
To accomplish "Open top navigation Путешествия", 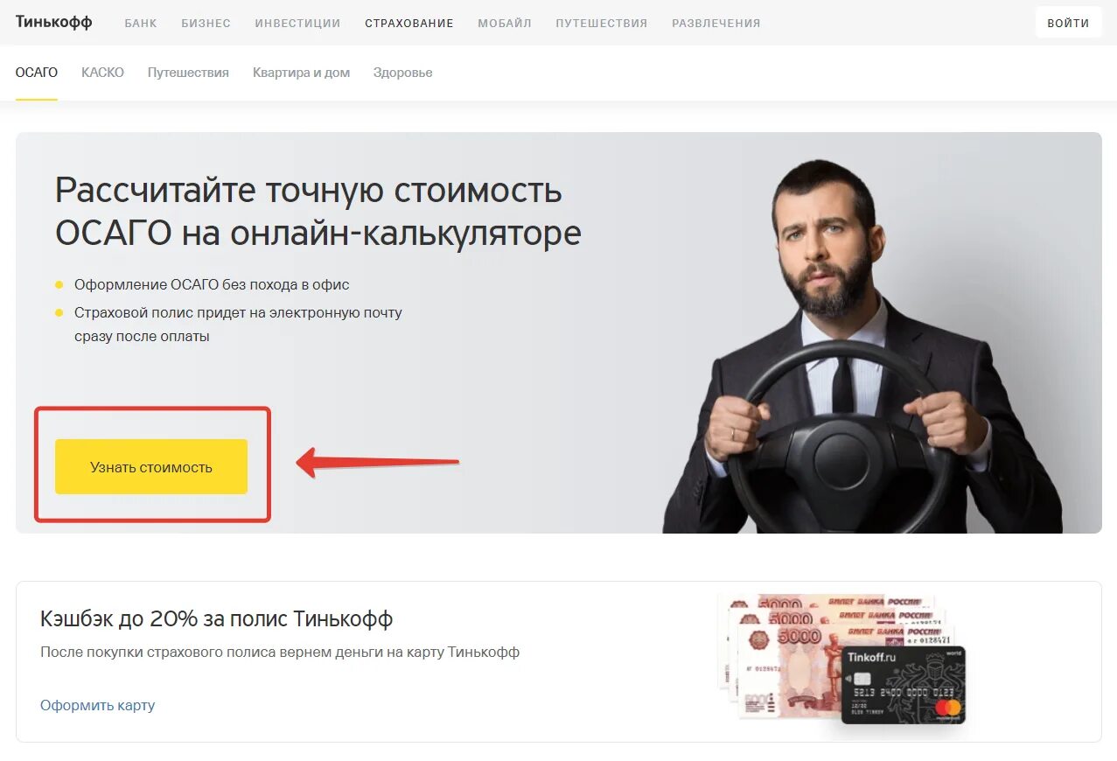I will click(x=602, y=24).
